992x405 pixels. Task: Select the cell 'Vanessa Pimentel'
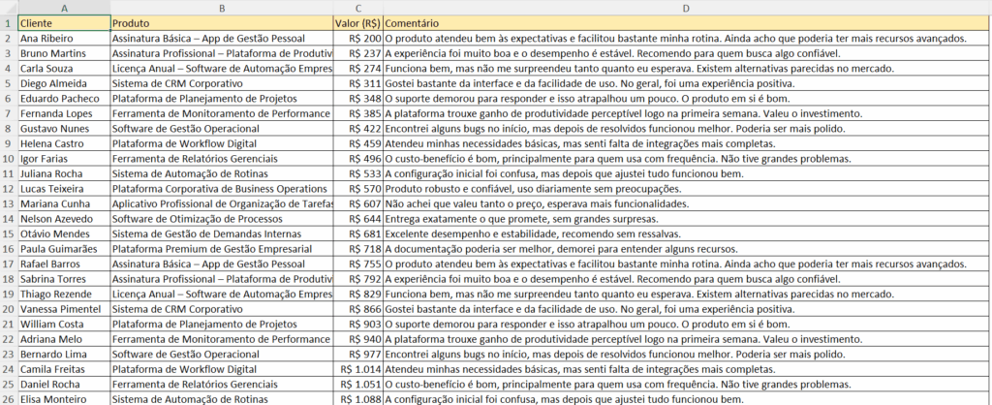pos(65,309)
